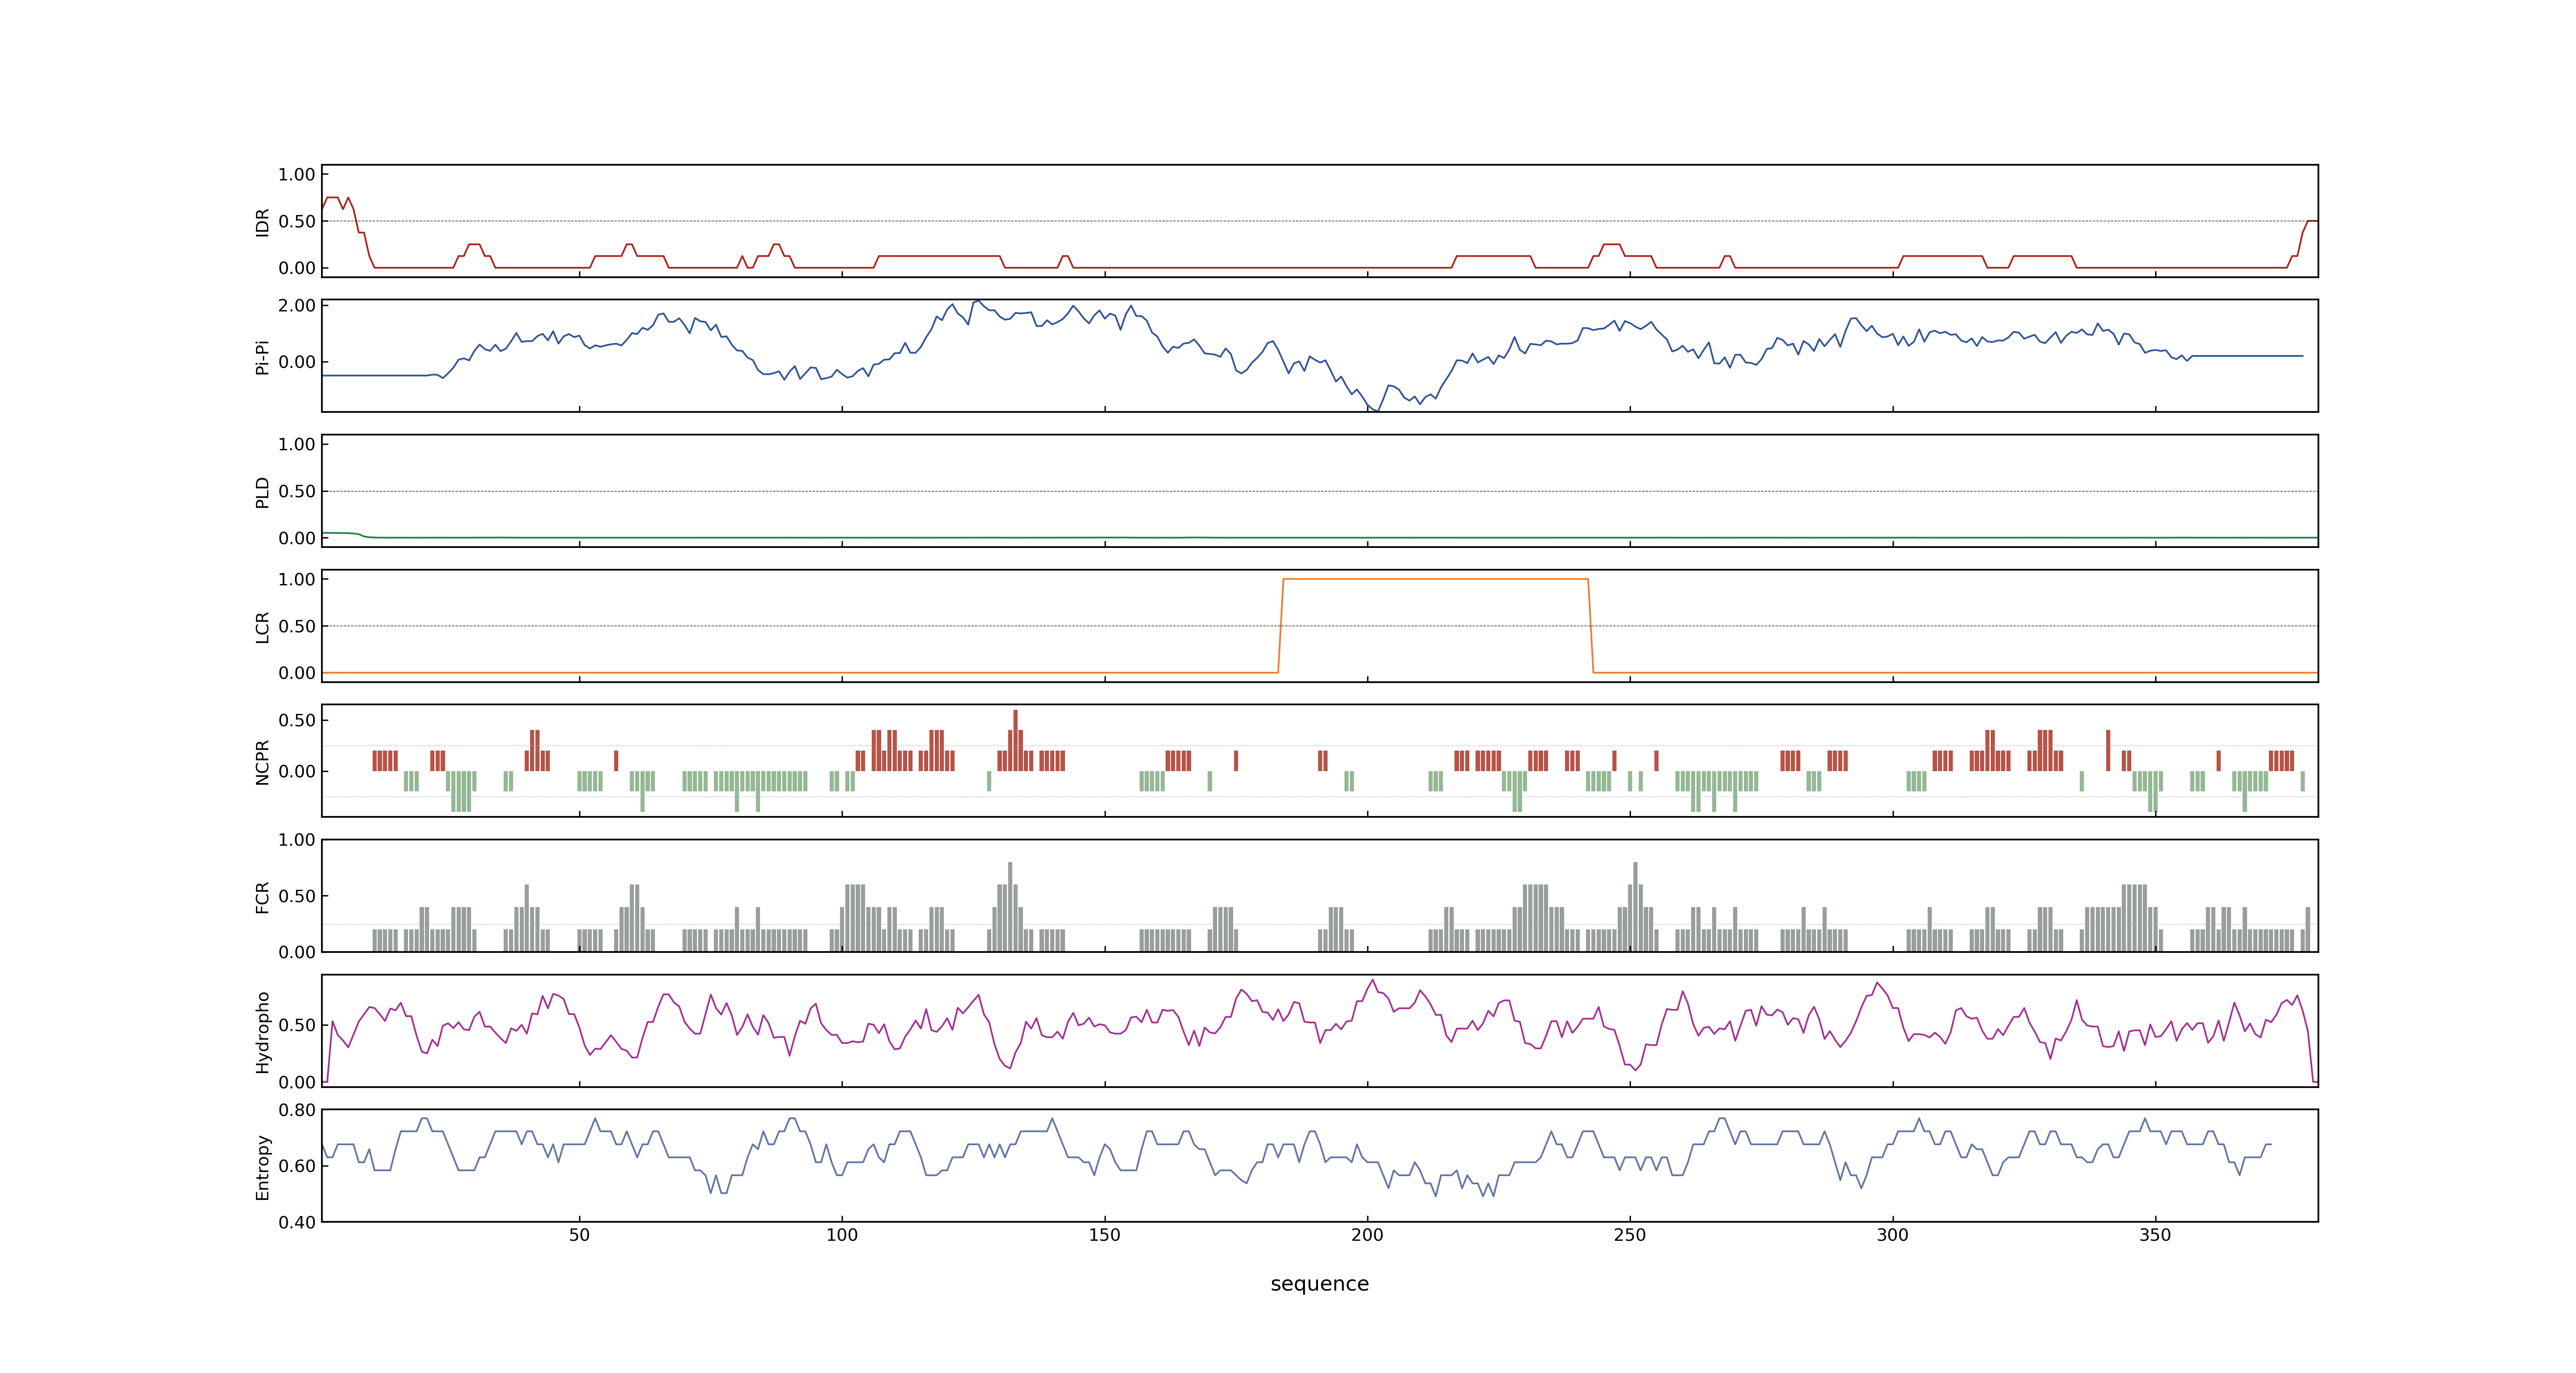This screenshot has height=1373, width=2576.
Task: Click the "IDR" y-axis label
Action: (x=262, y=222)
